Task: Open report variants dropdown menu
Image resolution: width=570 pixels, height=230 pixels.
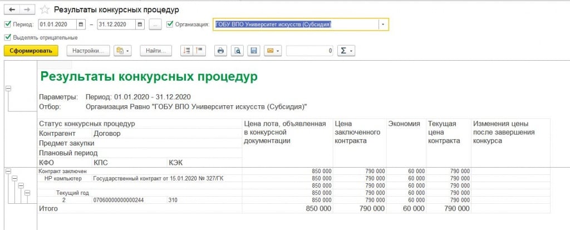Action: (122, 51)
